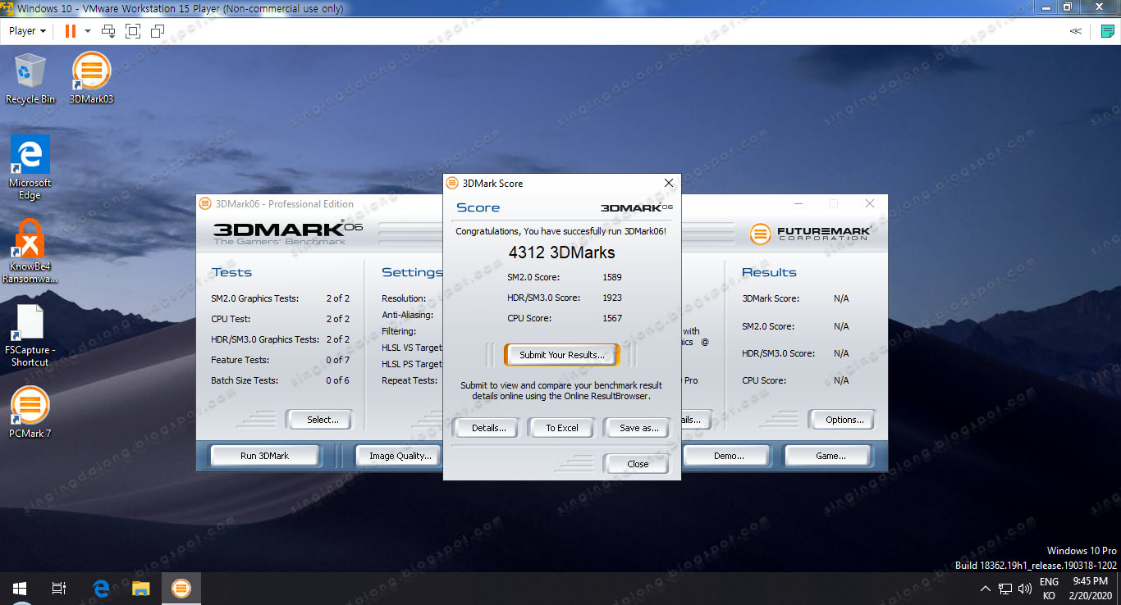Click Batch Size Tests row label
1121x605 pixels.
tap(245, 380)
